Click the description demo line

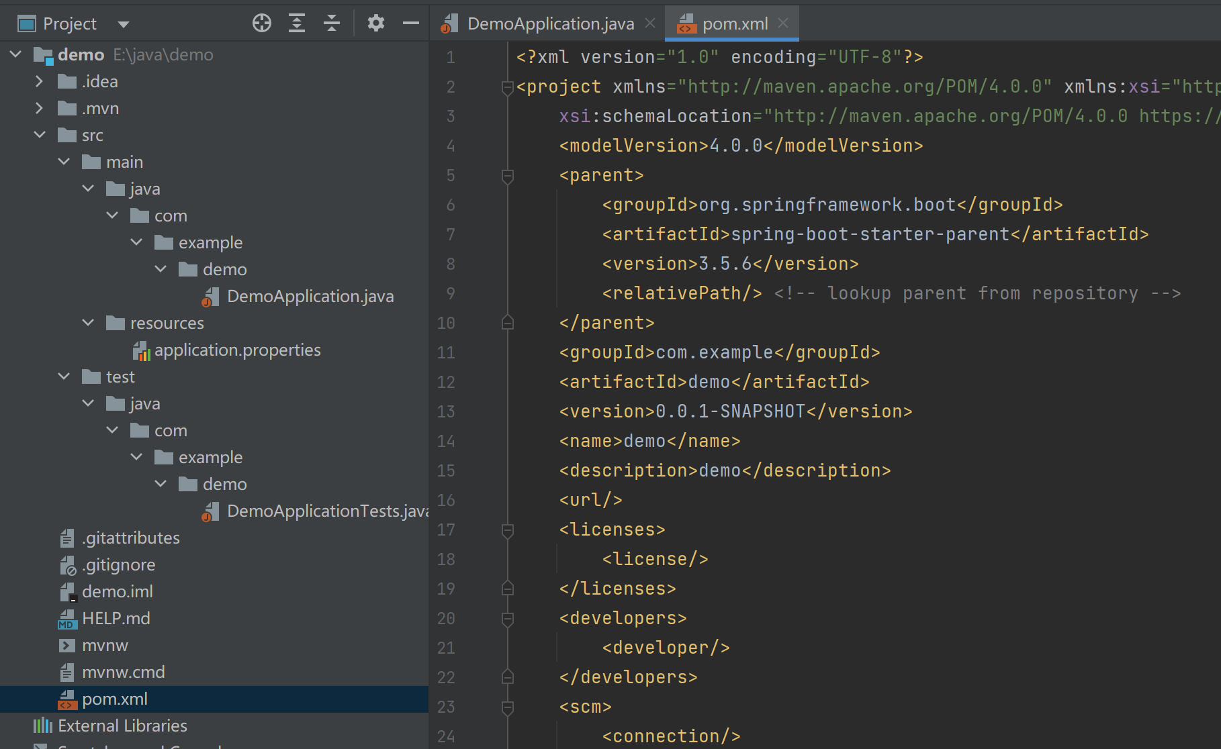pos(725,470)
